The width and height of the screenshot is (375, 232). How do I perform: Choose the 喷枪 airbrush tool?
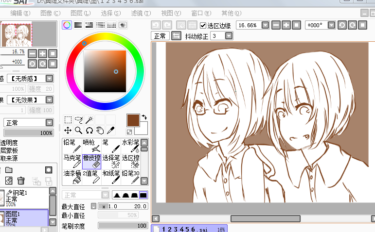coord(91,146)
